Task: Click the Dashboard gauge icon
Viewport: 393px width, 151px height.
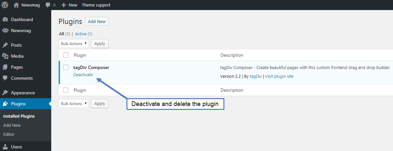Action: click(x=5, y=19)
